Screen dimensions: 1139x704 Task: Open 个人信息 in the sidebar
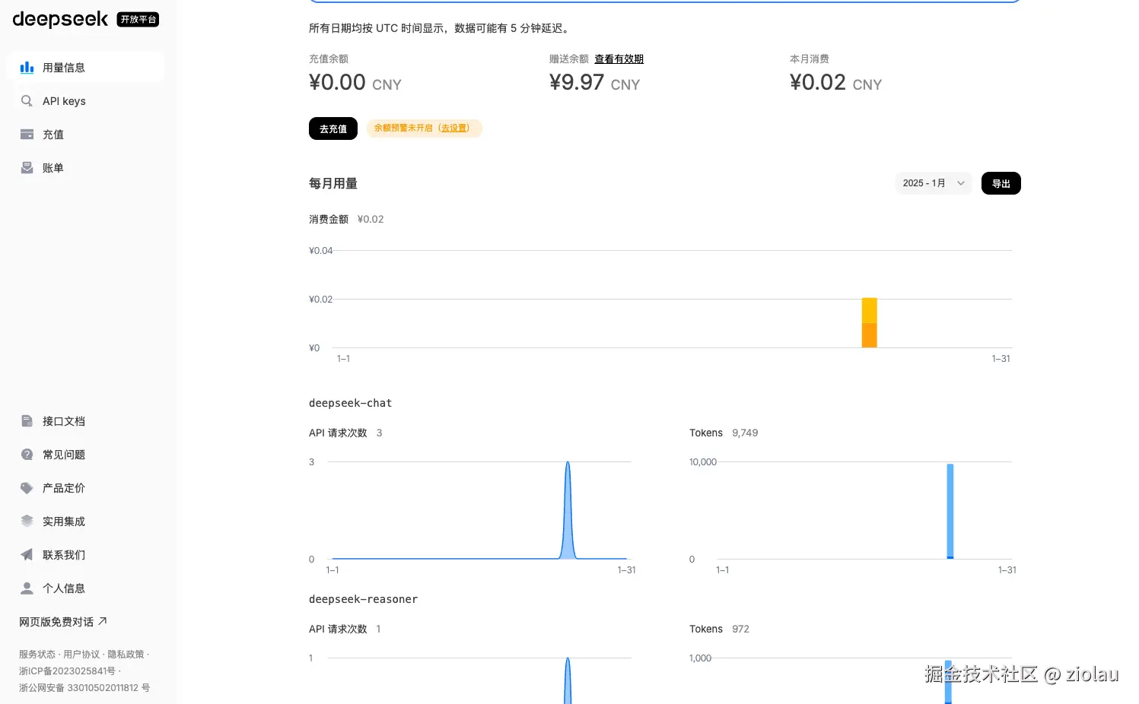pos(85,588)
